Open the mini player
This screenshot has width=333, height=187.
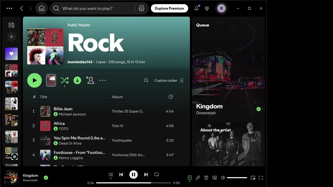(253, 178)
